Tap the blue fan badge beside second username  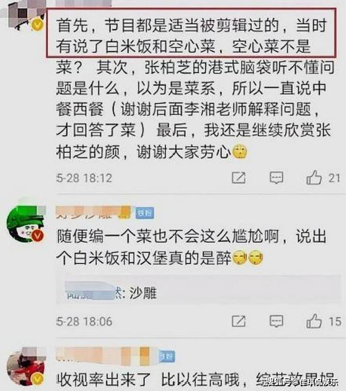coord(145,213)
